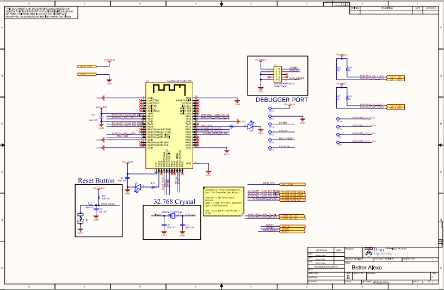Click the SAMW25 MCU module symbol
444x290 pixels.
(169, 125)
